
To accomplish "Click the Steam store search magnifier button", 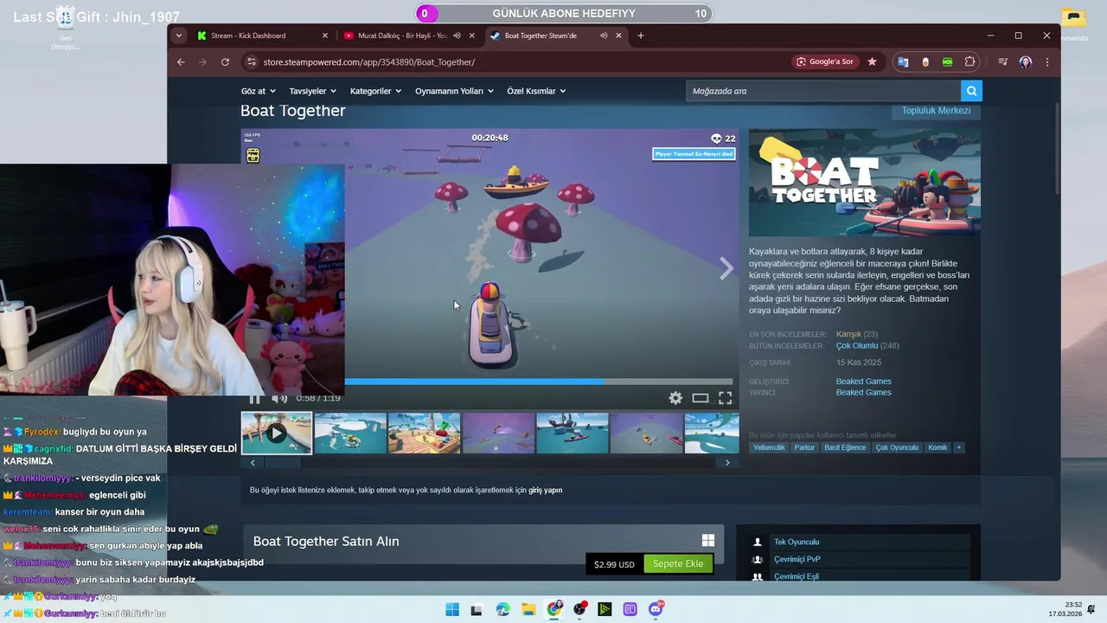I will 971,91.
